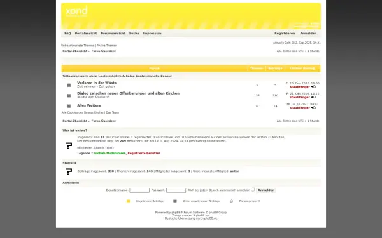Image resolution: width=382 pixels, height=238 pixels.
Task: Click the Statistik question-mark icon
Action: [69, 171]
